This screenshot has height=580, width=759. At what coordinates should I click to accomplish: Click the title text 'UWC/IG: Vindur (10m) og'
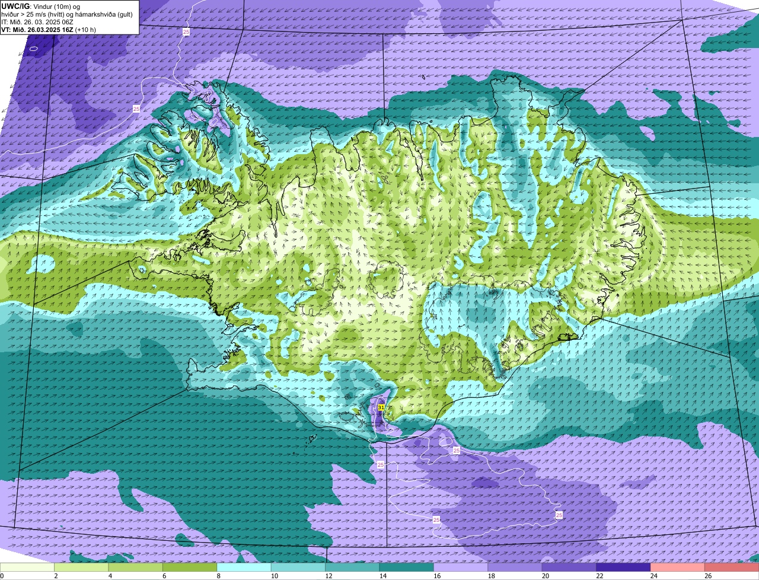click(x=41, y=6)
